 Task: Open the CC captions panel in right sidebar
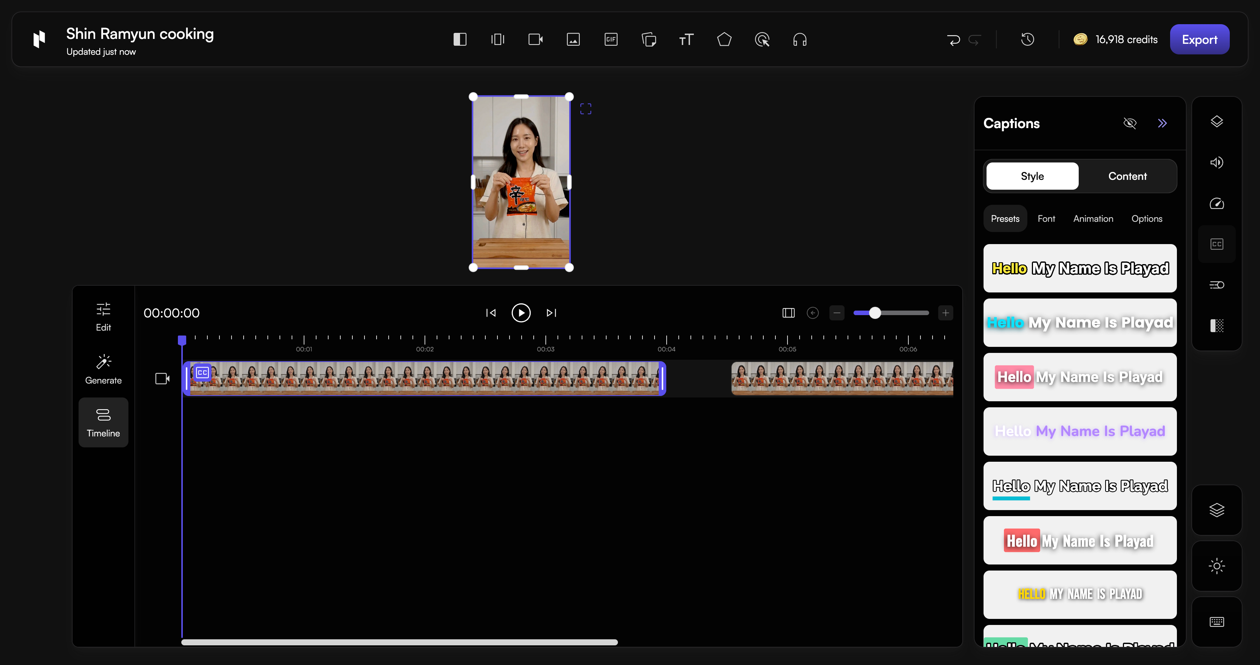pyautogui.click(x=1217, y=244)
